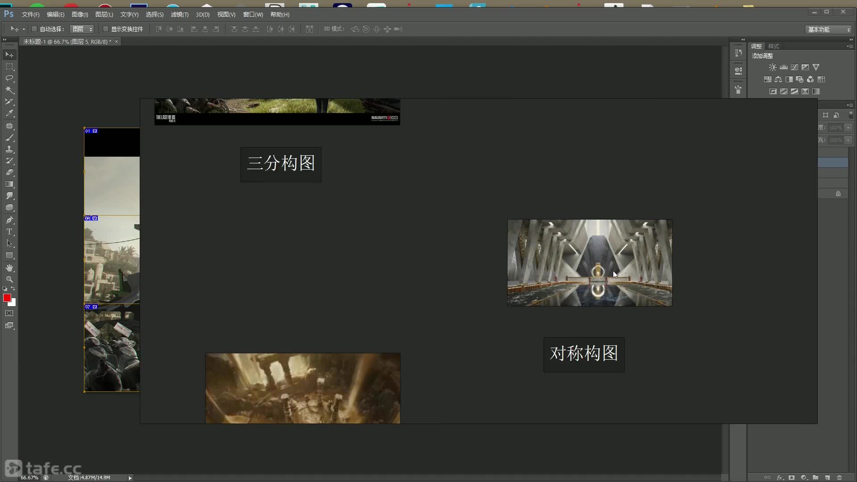
Task: Open the 图层(L) menu
Action: tap(104, 15)
